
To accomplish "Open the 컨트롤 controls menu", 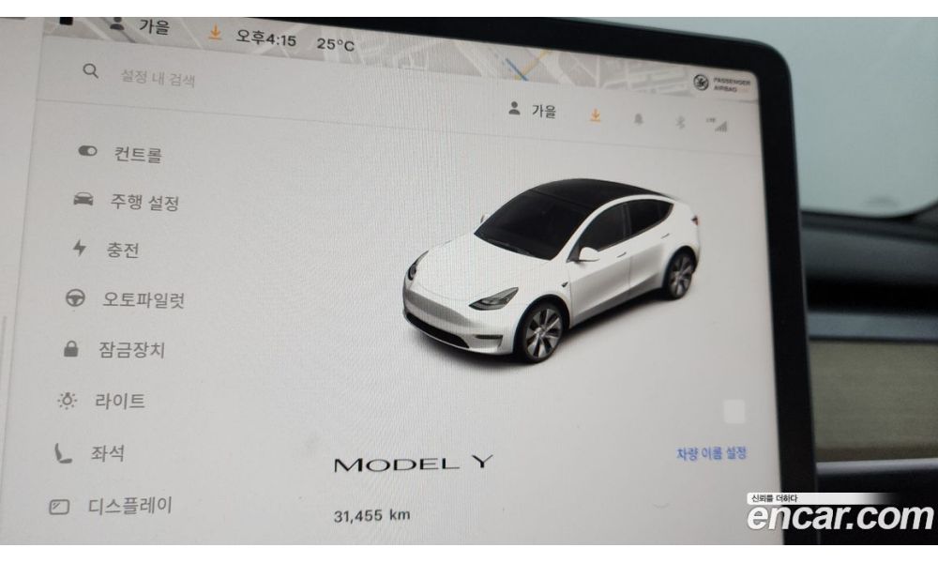I will tap(121, 153).
